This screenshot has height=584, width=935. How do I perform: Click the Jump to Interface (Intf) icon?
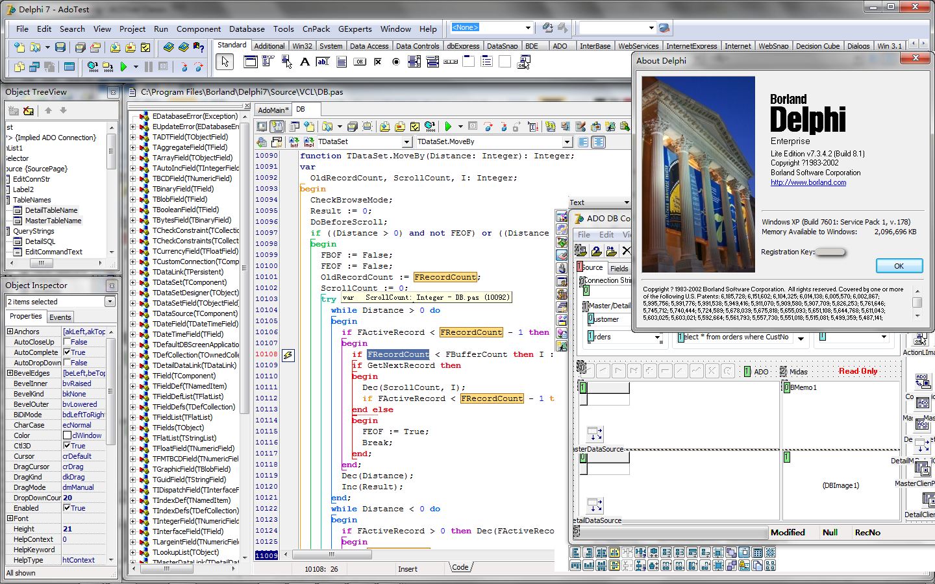(293, 142)
